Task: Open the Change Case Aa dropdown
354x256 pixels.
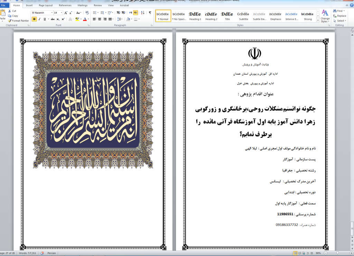Action: pyautogui.click(x=78, y=13)
